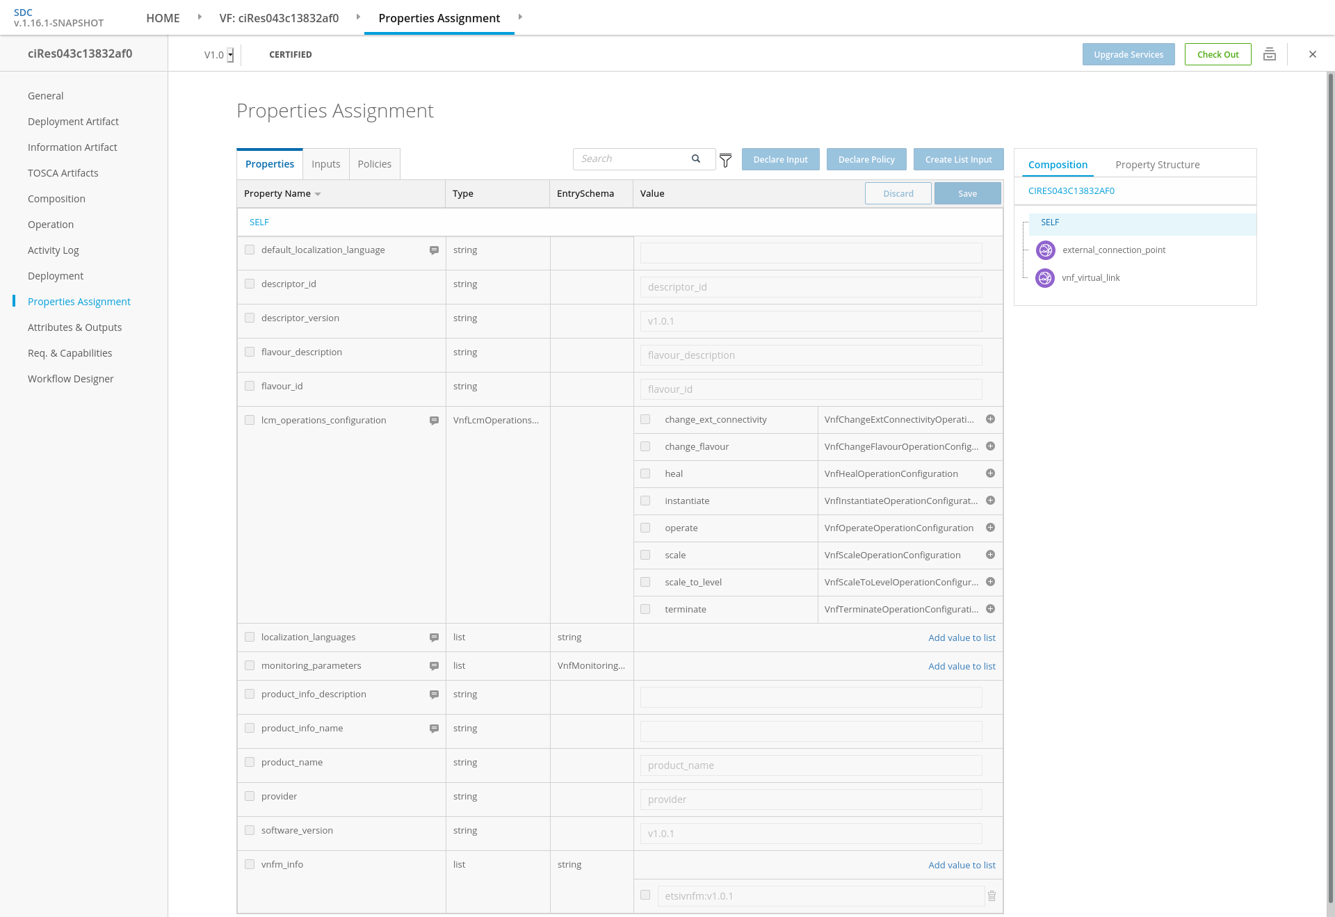Switch to the Inputs tab
This screenshot has height=917, width=1335.
(325, 164)
